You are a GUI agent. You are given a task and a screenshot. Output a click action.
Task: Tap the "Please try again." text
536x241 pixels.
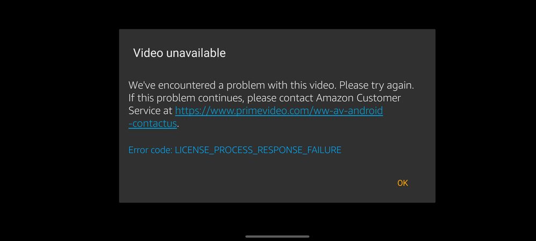(377, 85)
